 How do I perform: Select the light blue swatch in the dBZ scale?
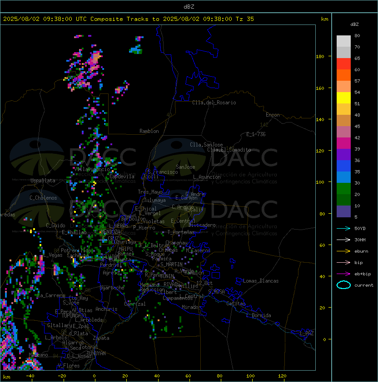click(343, 177)
